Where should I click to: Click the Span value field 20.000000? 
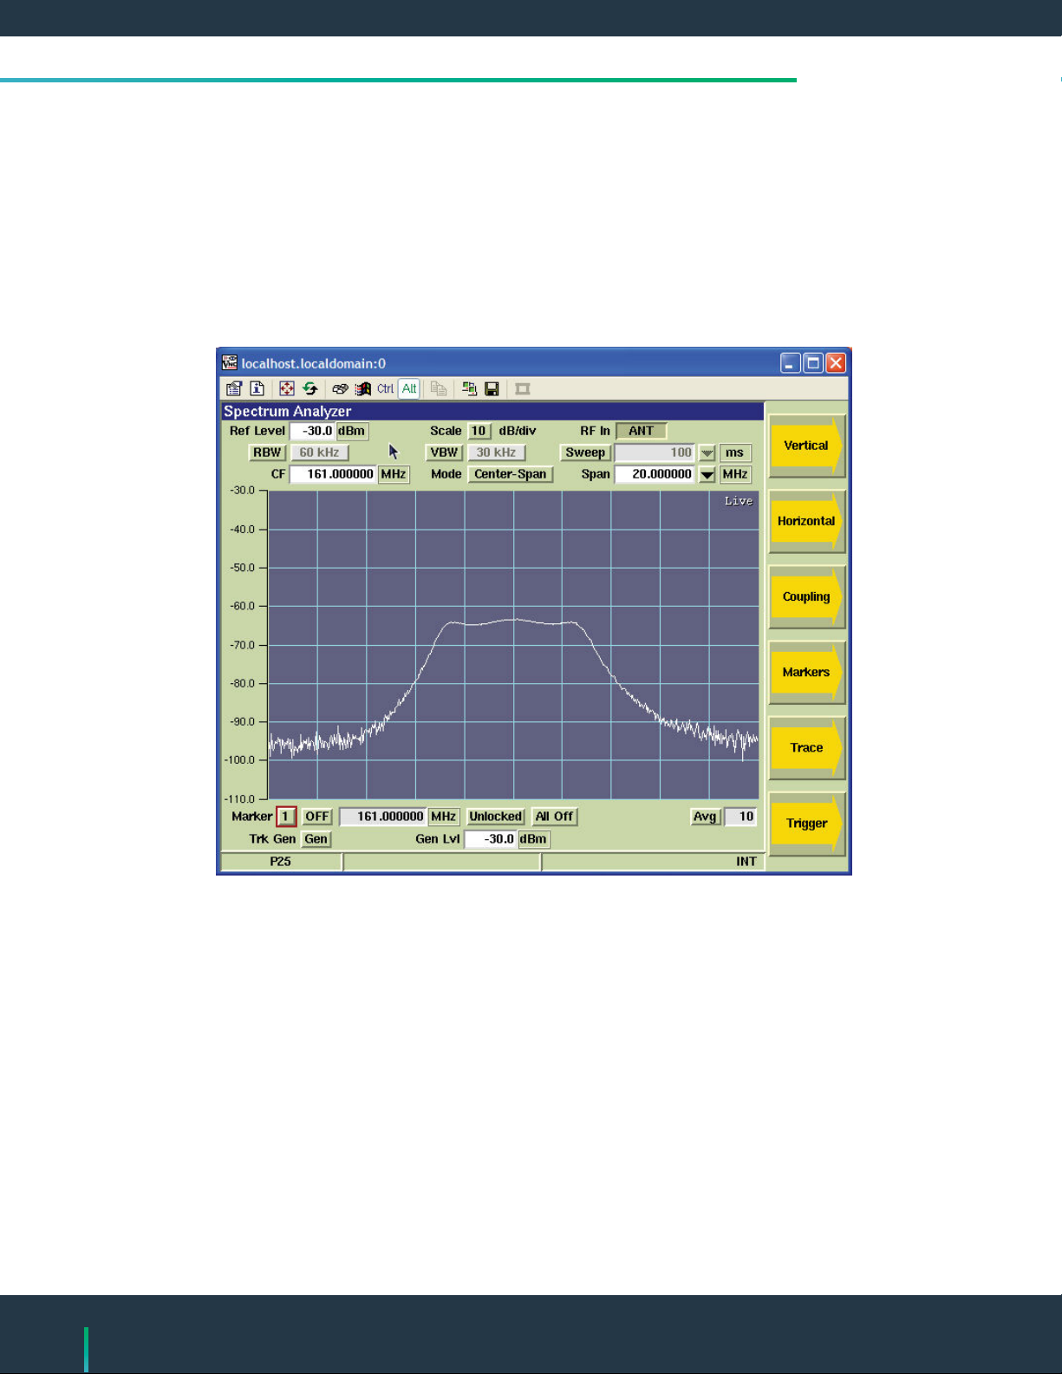(x=655, y=474)
